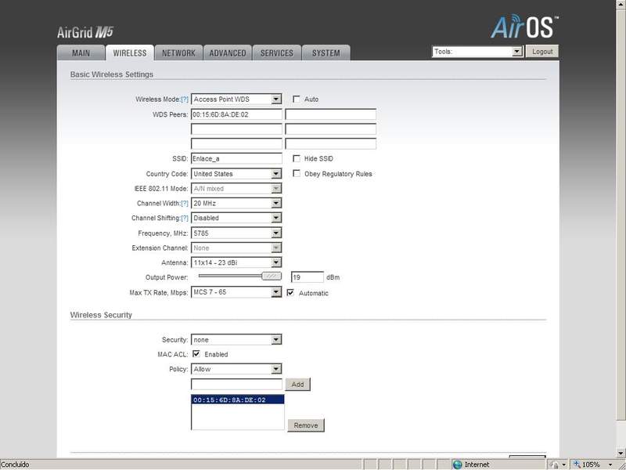Viewport: 626px width, 470px height.
Task: Open Channel Width help link
Action: 185,204
